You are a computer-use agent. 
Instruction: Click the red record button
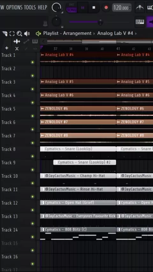(106, 8)
